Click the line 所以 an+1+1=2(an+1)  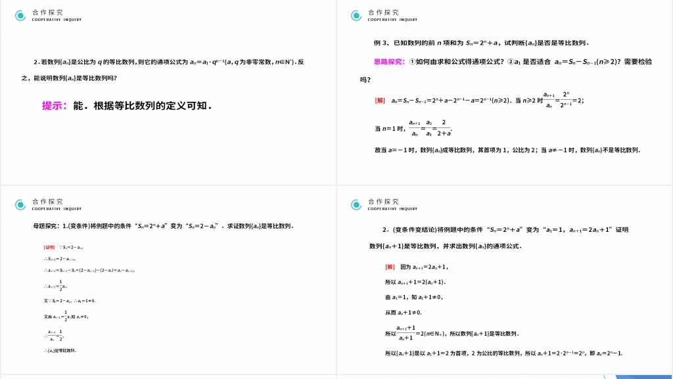point(415,282)
